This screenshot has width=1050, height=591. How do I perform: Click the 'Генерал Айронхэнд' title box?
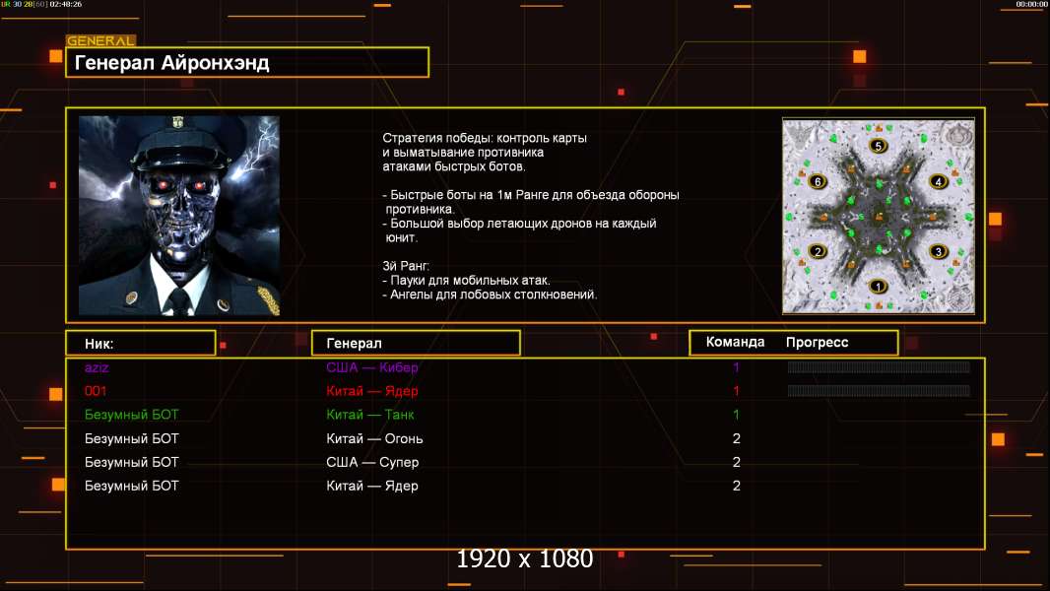(x=247, y=62)
